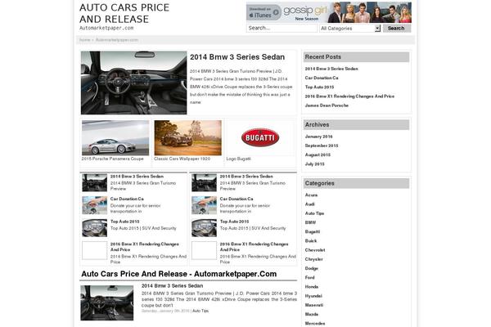Select the Mazda category
This screenshot has height=327, width=491.
[312, 314]
